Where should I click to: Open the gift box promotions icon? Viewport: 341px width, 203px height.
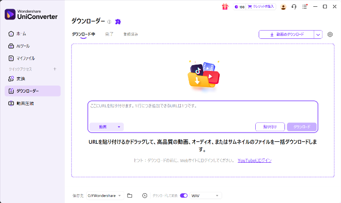(x=225, y=7)
